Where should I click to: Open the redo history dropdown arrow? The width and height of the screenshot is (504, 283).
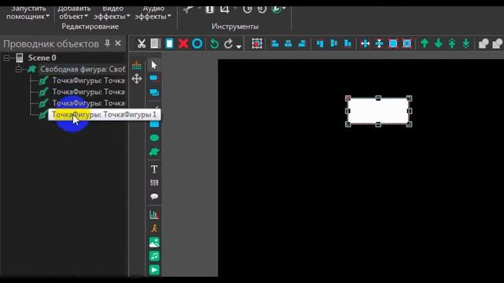[x=239, y=46]
